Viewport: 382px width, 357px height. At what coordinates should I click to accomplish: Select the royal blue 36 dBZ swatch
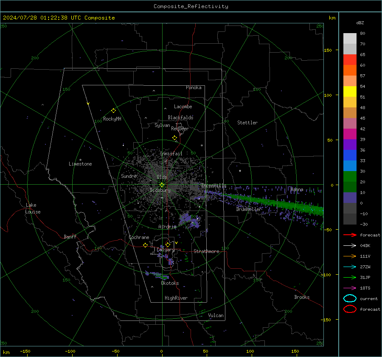click(350, 155)
